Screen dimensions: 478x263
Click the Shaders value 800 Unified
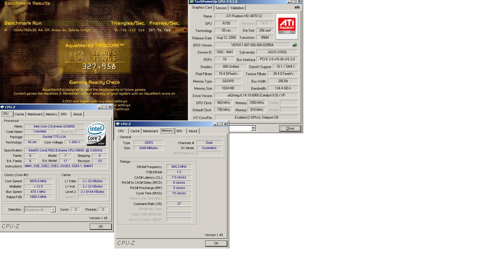[231, 67]
